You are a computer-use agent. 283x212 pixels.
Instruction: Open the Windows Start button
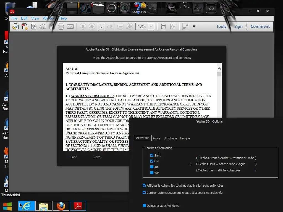pos(7,206)
